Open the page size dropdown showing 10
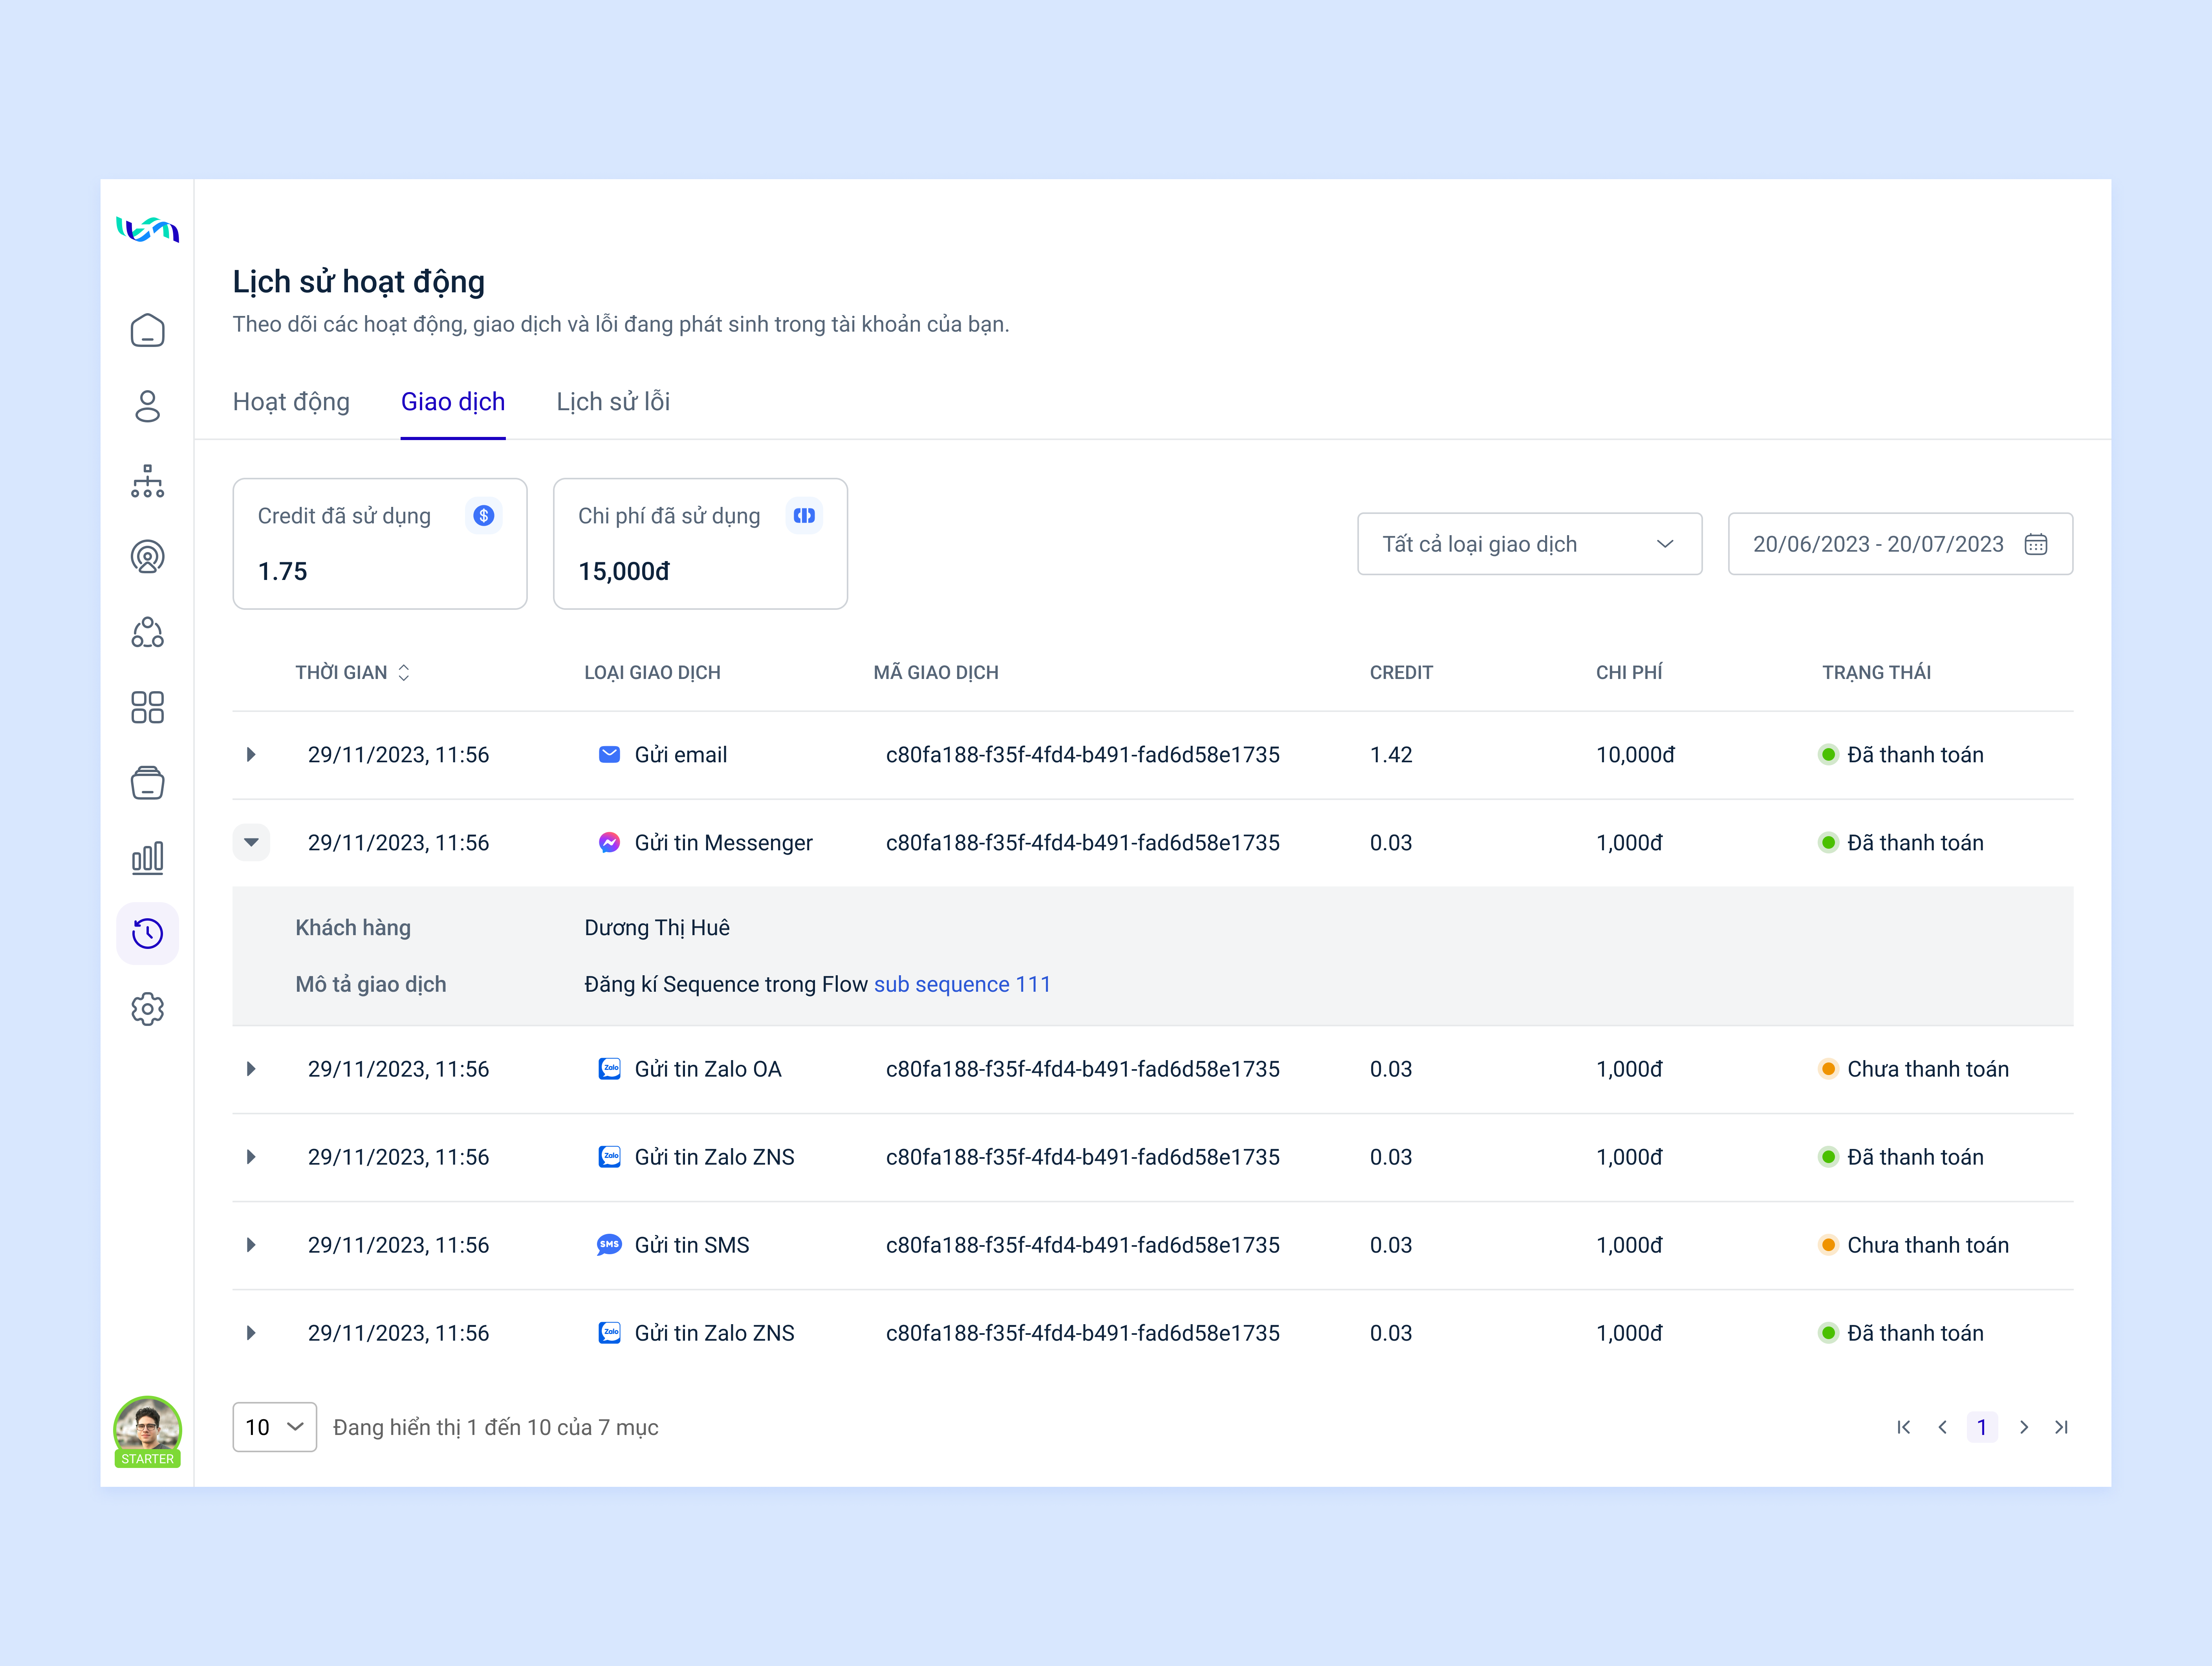 point(274,1427)
